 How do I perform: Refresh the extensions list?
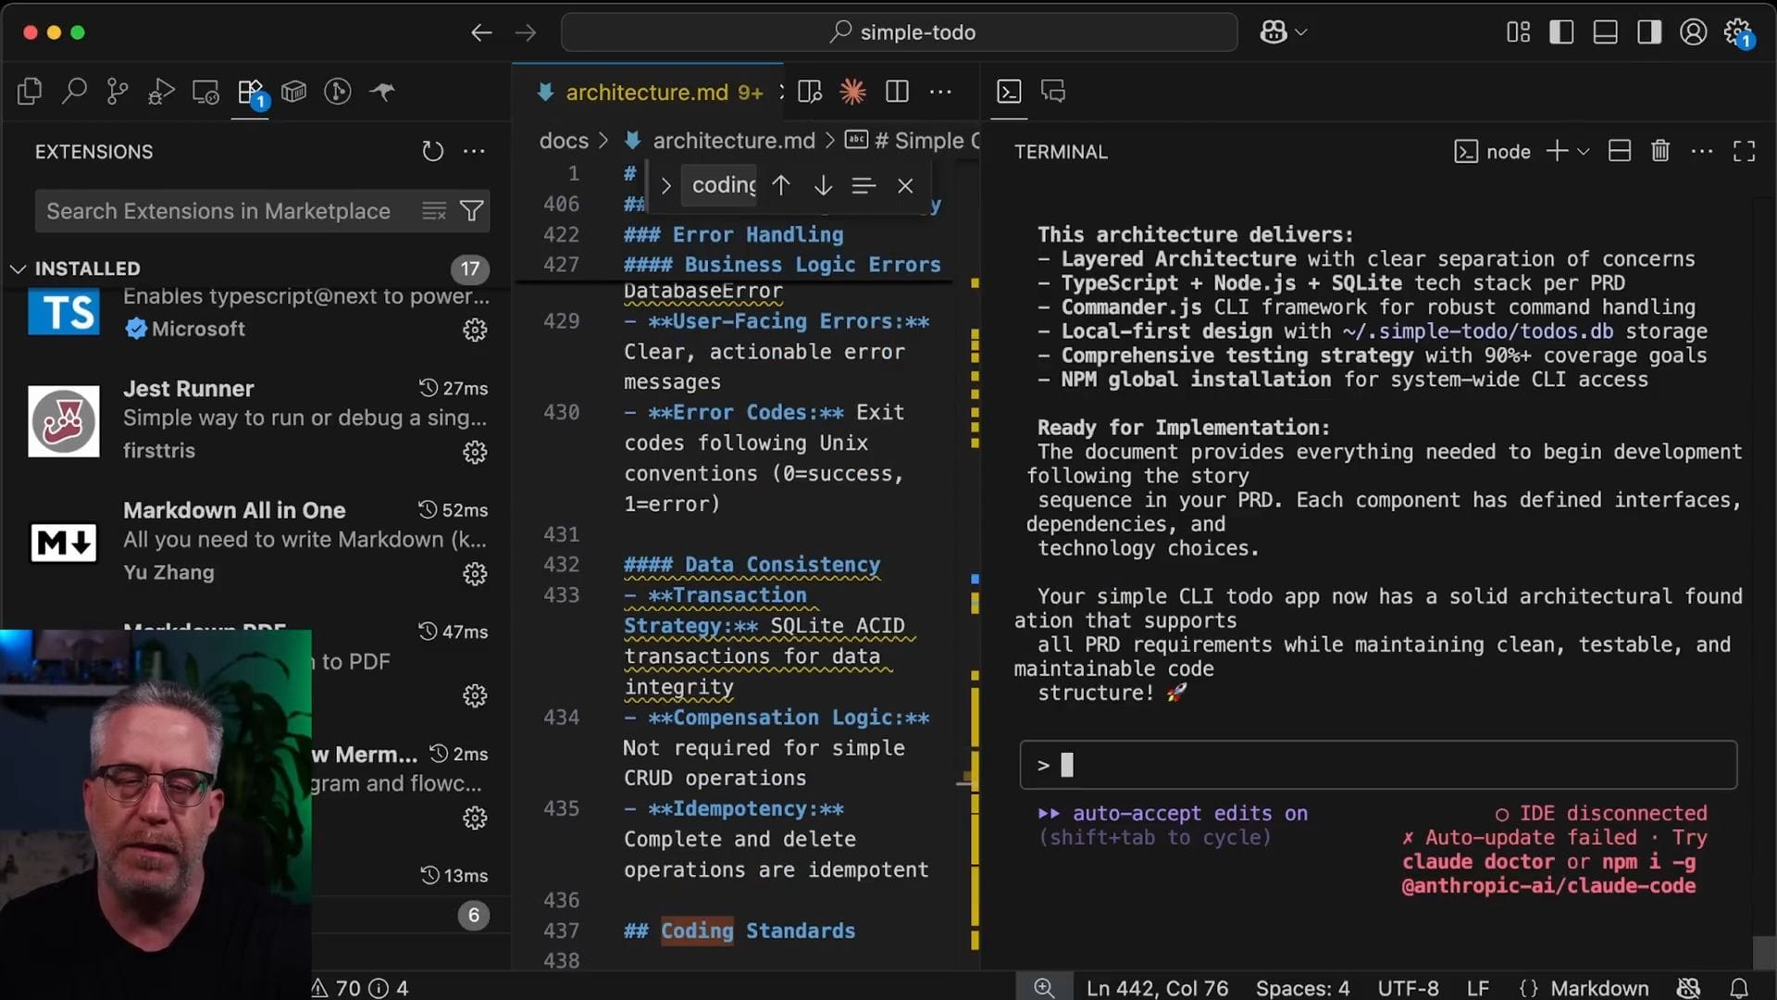tap(432, 151)
